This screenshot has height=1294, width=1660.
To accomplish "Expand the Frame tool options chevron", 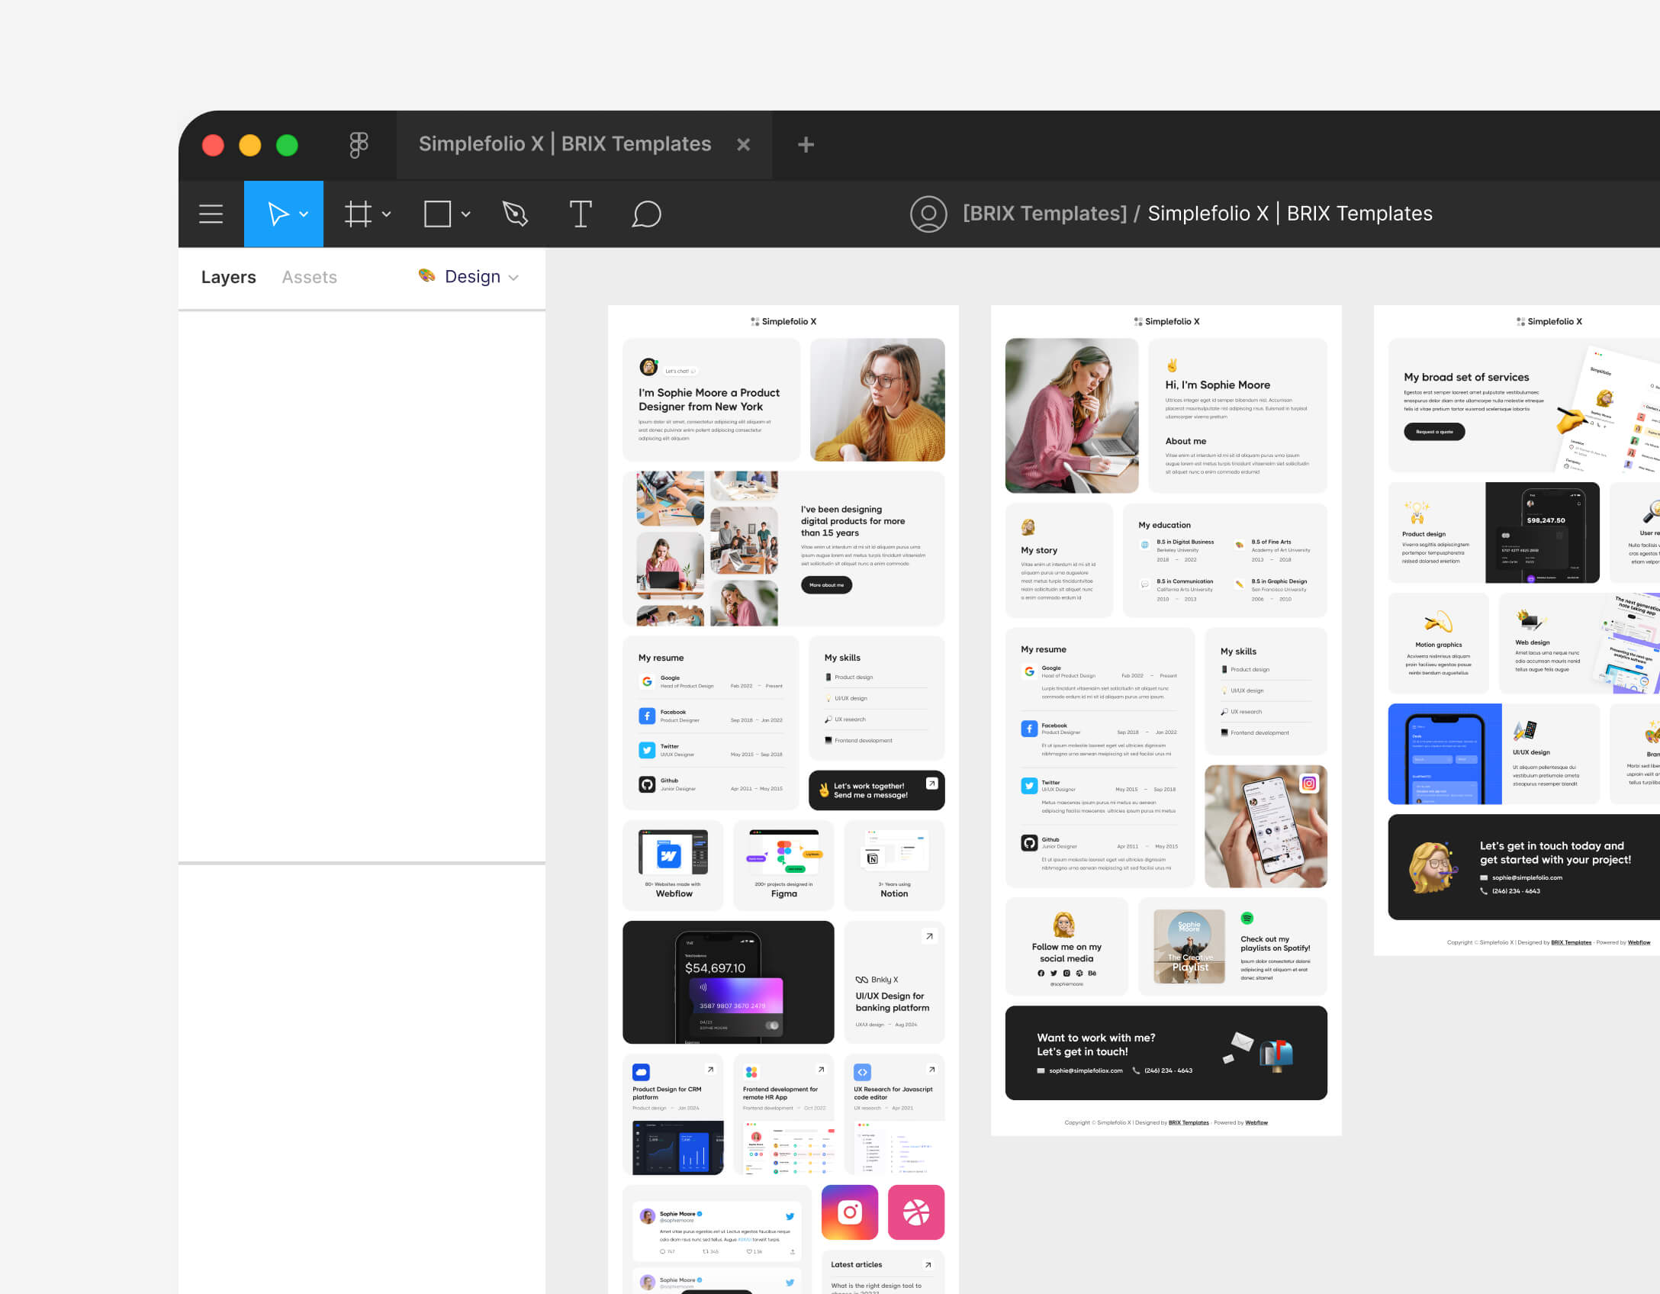I will 386,214.
